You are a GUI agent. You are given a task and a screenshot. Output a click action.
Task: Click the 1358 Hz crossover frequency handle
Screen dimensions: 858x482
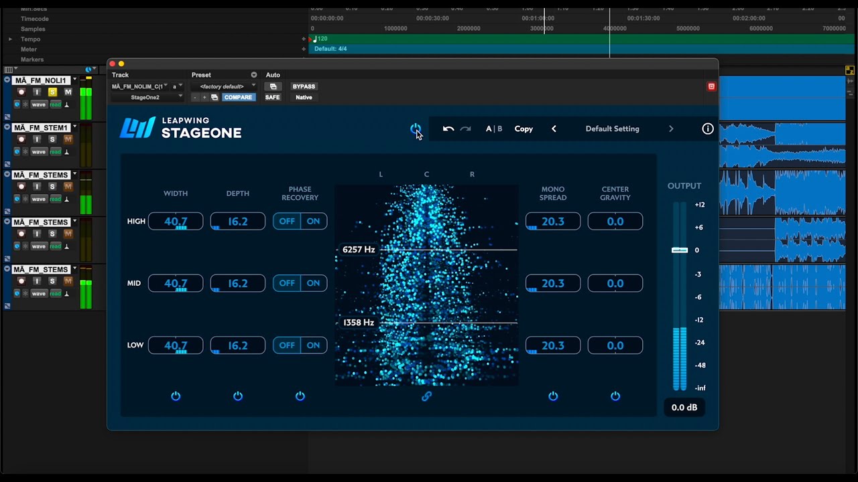click(x=359, y=323)
